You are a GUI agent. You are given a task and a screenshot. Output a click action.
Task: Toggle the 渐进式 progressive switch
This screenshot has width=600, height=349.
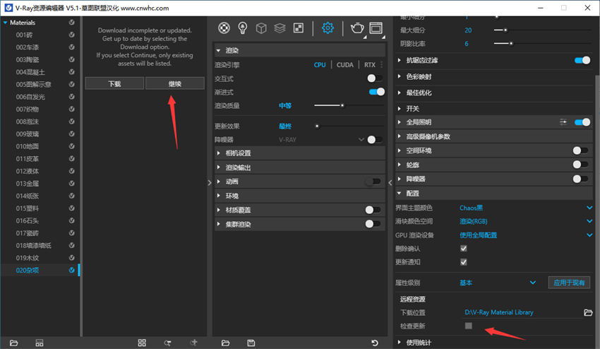(x=376, y=92)
